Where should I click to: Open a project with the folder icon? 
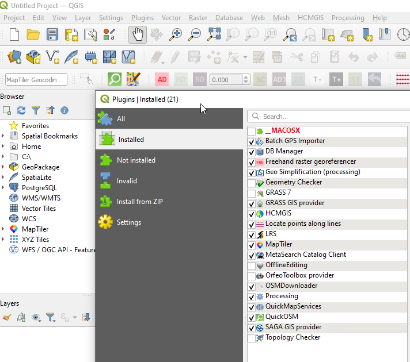(33, 34)
